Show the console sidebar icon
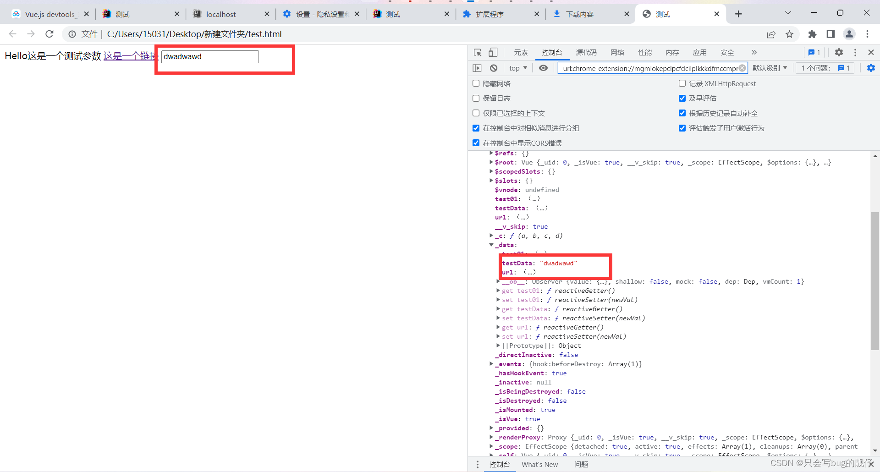 pyautogui.click(x=477, y=68)
